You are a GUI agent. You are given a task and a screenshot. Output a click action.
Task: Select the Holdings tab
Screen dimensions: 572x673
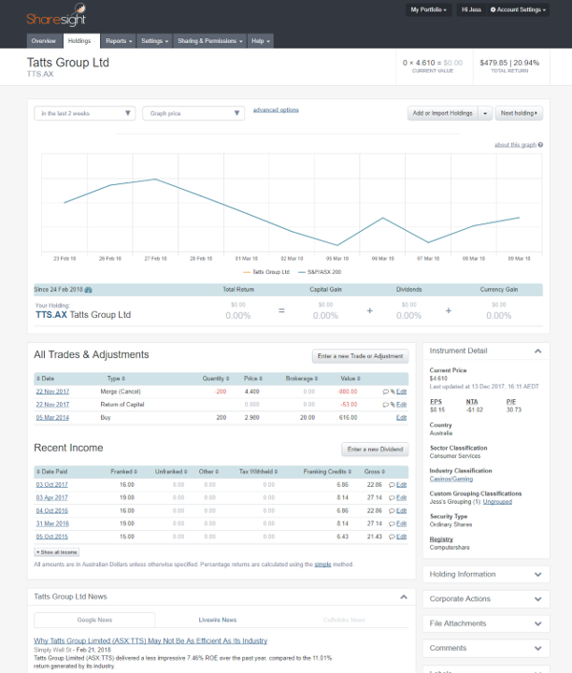pyautogui.click(x=81, y=41)
